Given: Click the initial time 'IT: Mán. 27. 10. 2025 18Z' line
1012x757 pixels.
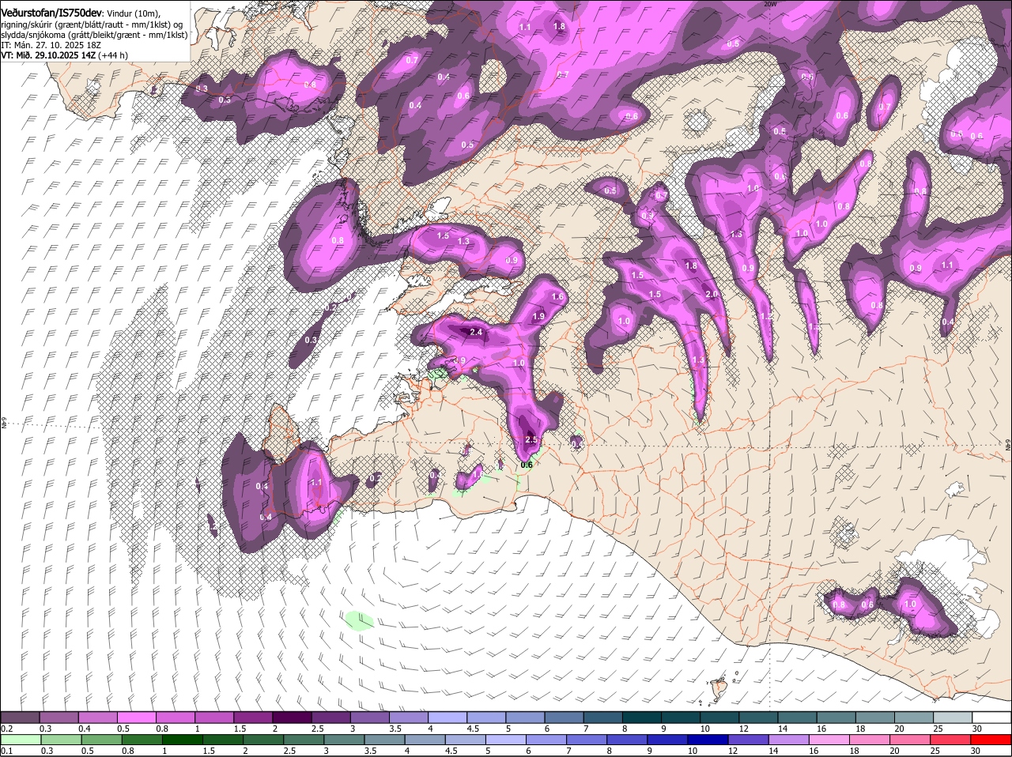Looking at the screenshot, I should tap(52, 45).
